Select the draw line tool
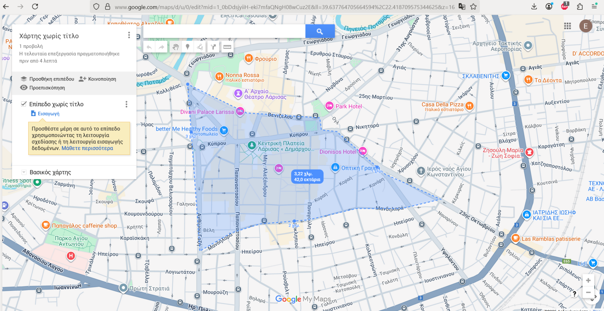 tap(200, 47)
